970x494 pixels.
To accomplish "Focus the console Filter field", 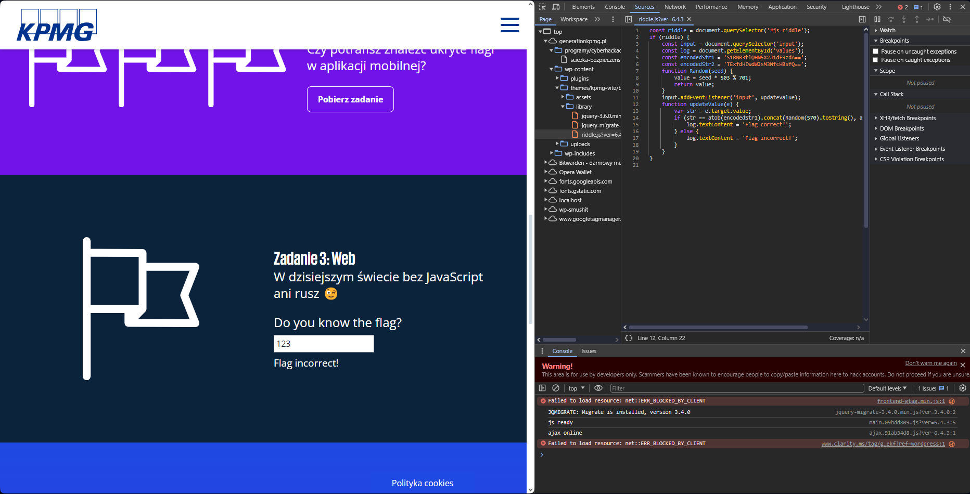I will click(x=737, y=388).
